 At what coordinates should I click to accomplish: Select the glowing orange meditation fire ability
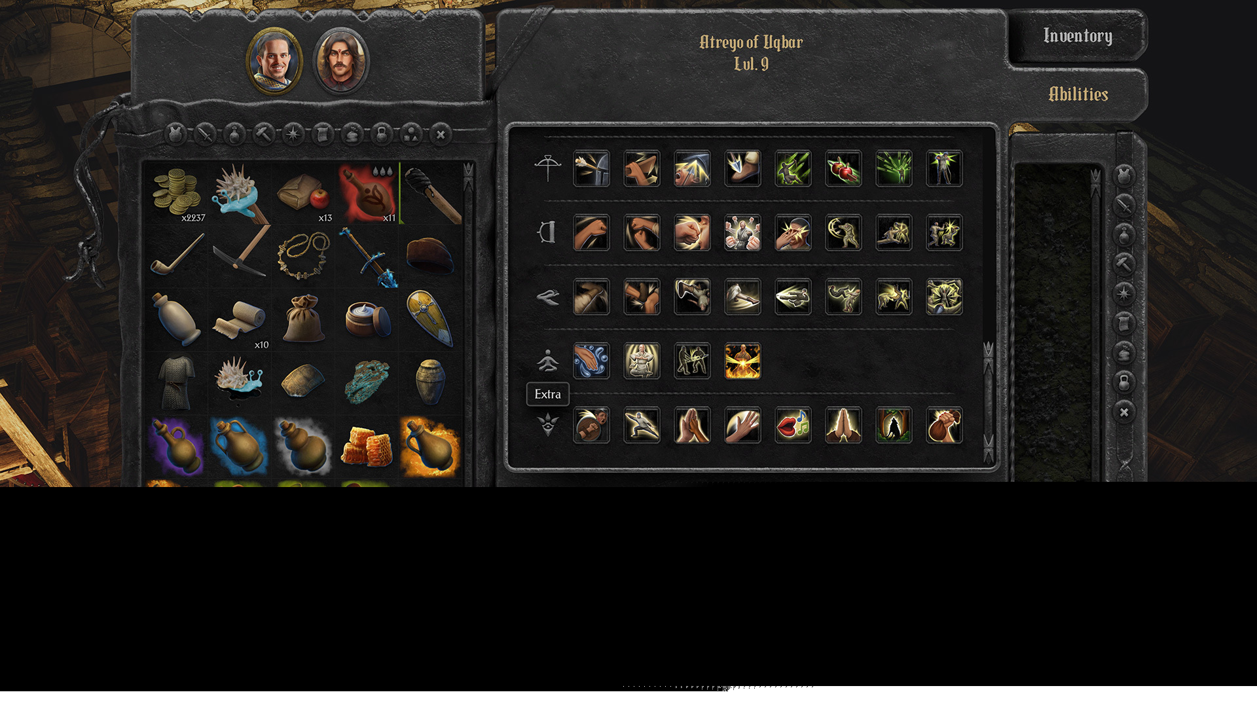(x=742, y=361)
